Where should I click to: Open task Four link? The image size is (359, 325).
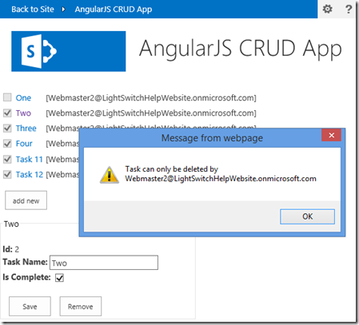pyautogui.click(x=24, y=144)
